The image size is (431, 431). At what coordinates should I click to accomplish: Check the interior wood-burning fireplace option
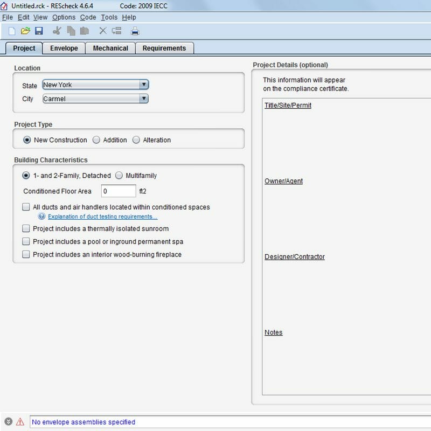click(x=26, y=255)
